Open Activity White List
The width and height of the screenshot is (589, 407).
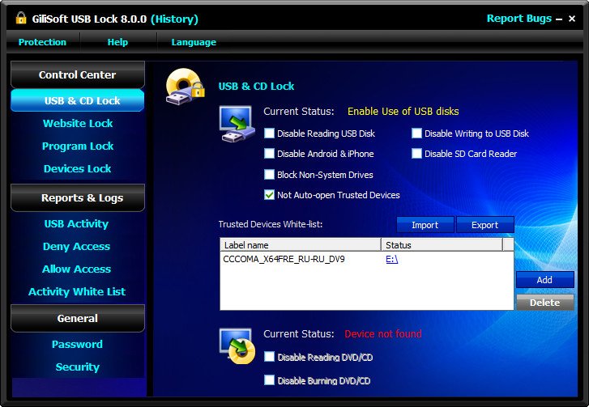pyautogui.click(x=77, y=291)
